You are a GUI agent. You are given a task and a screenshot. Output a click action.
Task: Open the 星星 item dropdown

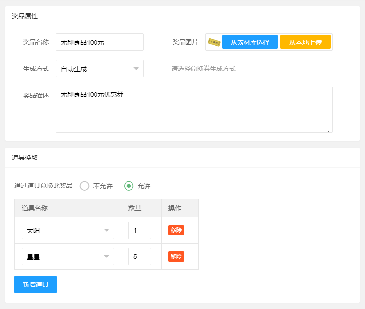click(68, 257)
